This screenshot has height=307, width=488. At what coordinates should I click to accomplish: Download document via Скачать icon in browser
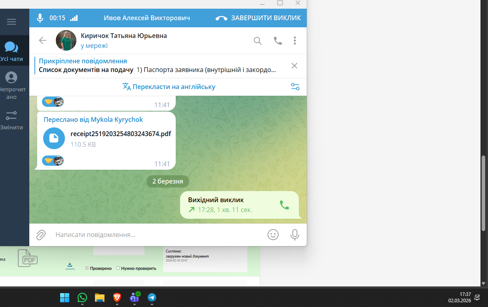[70, 266]
